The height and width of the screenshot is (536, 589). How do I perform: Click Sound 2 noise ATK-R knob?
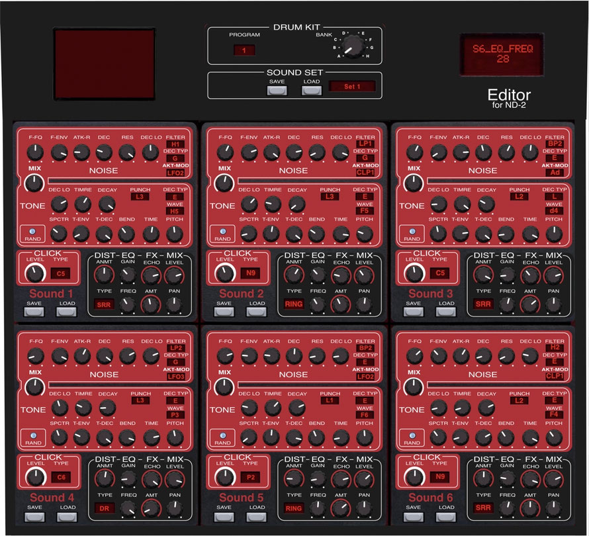(x=271, y=152)
